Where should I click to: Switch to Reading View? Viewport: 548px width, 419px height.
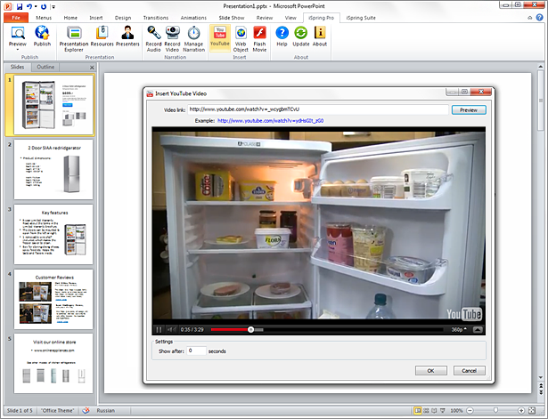coord(434,410)
